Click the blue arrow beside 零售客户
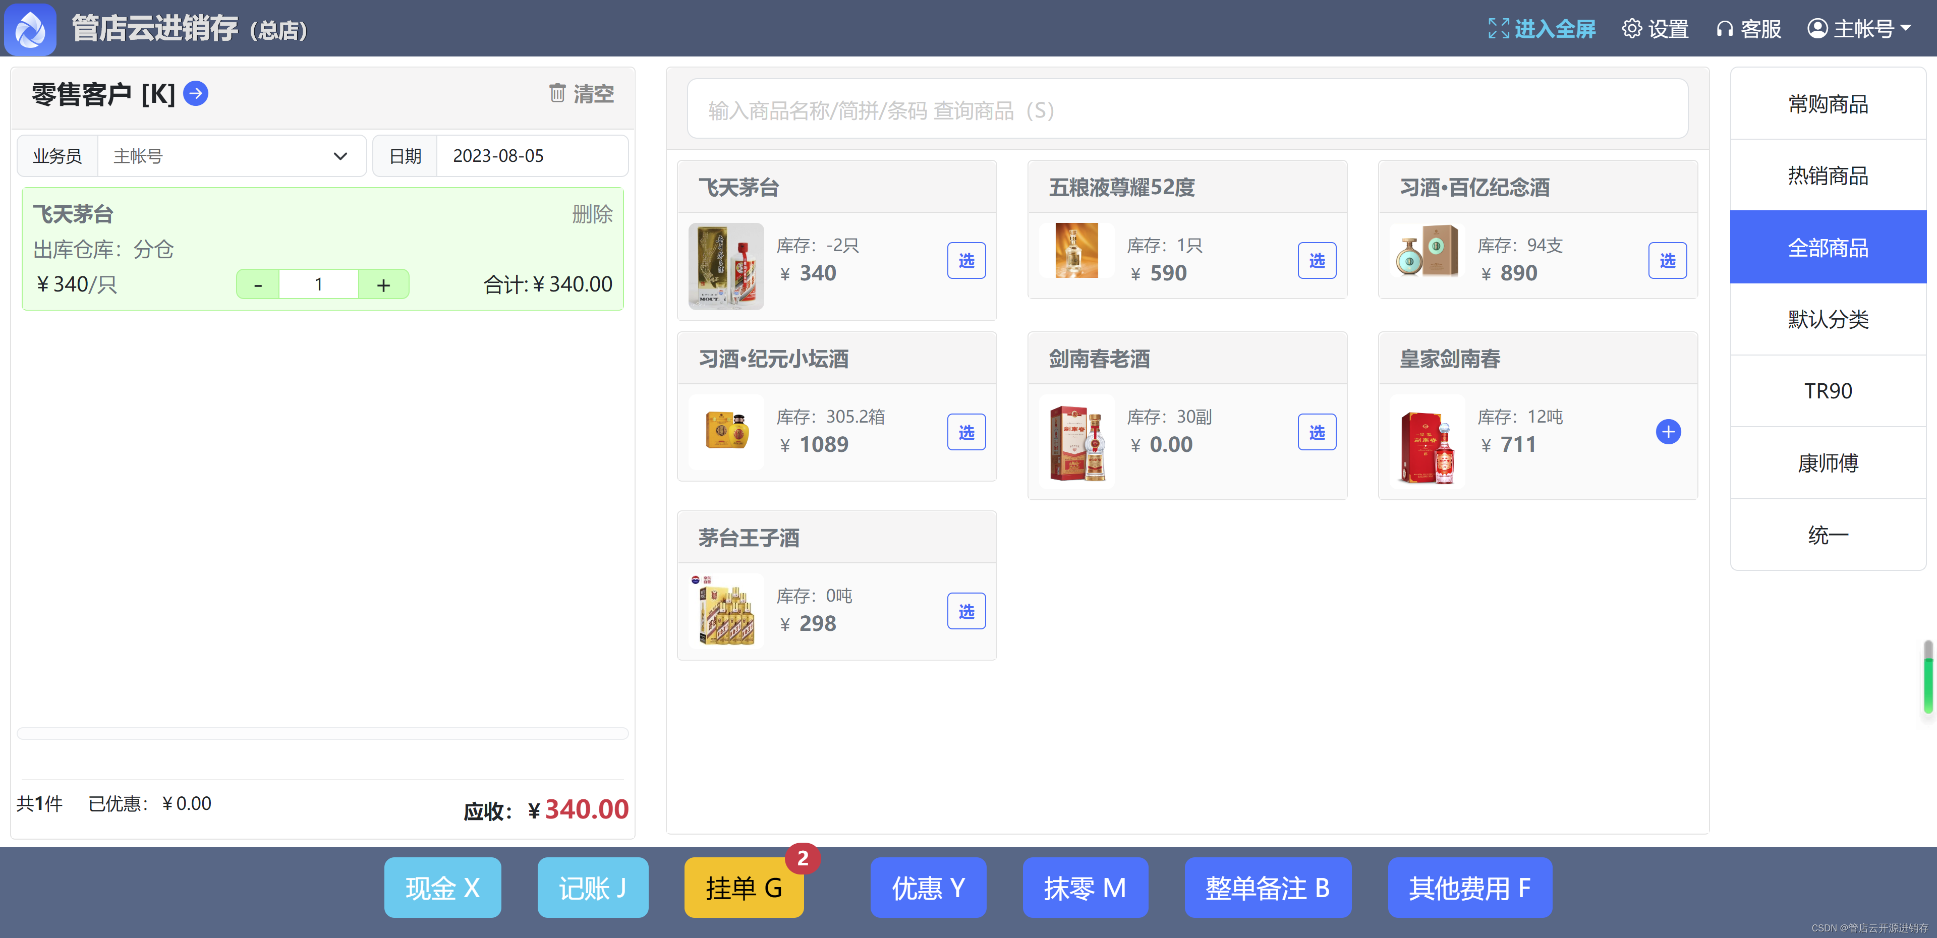The image size is (1937, 938). [196, 93]
